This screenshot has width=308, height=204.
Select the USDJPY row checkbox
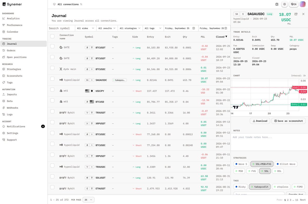(x=52, y=90)
